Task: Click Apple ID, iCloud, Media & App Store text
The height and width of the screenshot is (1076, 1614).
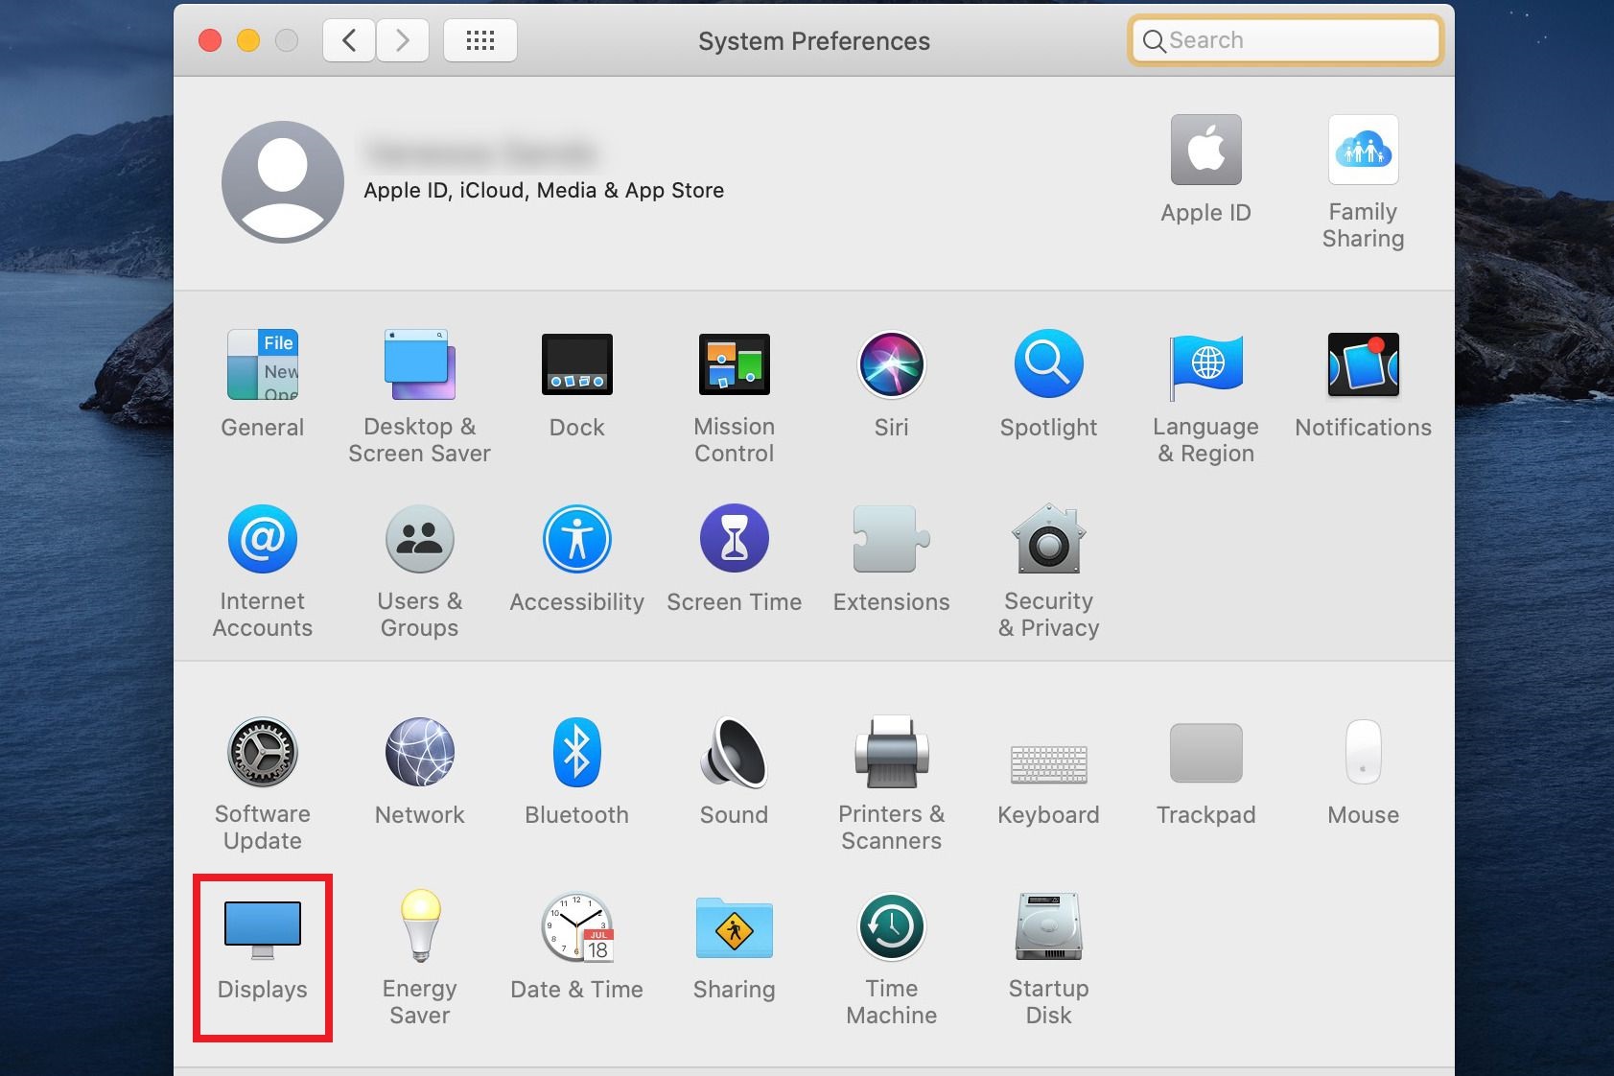Action: [x=544, y=190]
